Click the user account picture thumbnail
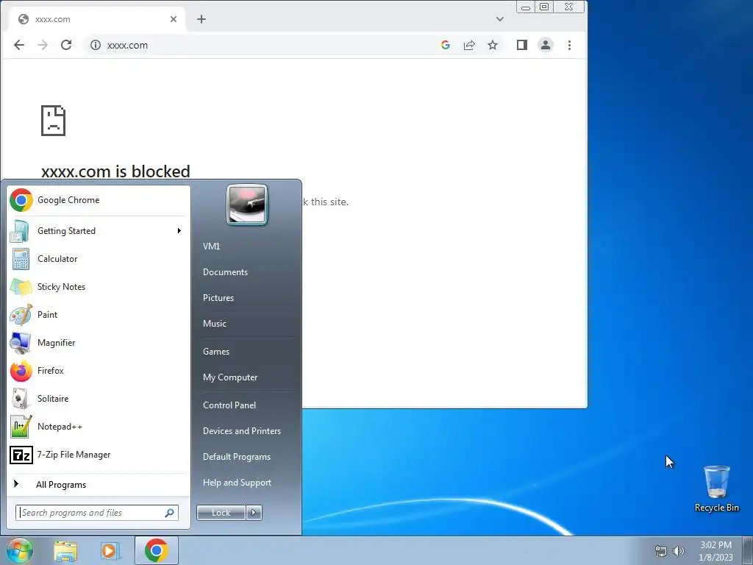753x565 pixels. click(247, 205)
